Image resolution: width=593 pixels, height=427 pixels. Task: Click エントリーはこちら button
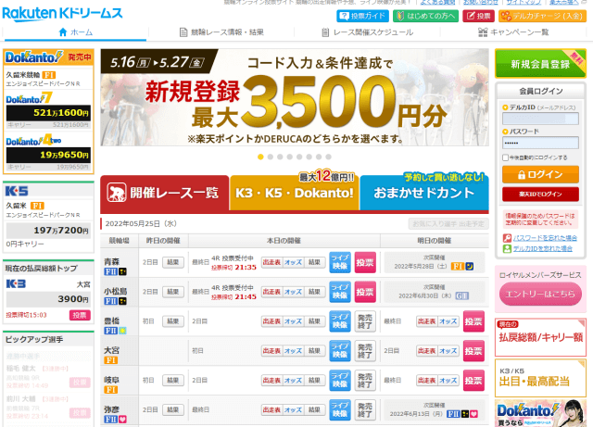coord(540,294)
